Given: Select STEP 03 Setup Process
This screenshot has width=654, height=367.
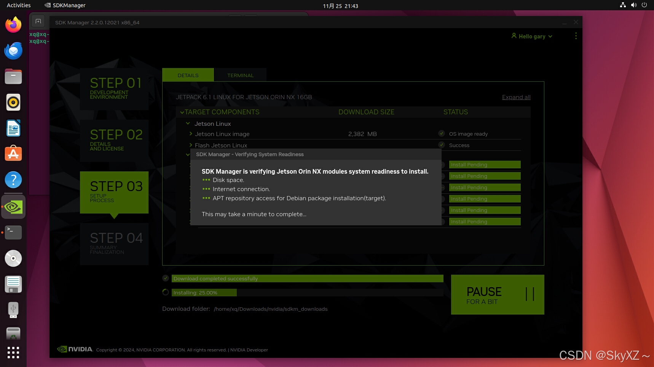Looking at the screenshot, I should click(x=114, y=192).
